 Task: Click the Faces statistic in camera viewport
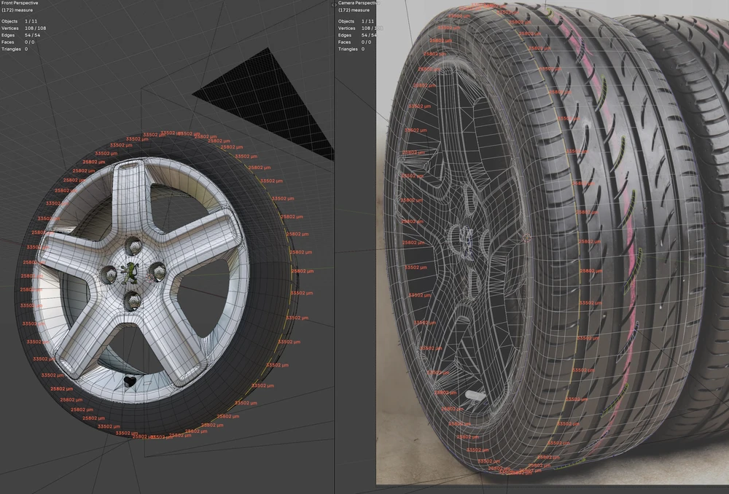click(345, 42)
